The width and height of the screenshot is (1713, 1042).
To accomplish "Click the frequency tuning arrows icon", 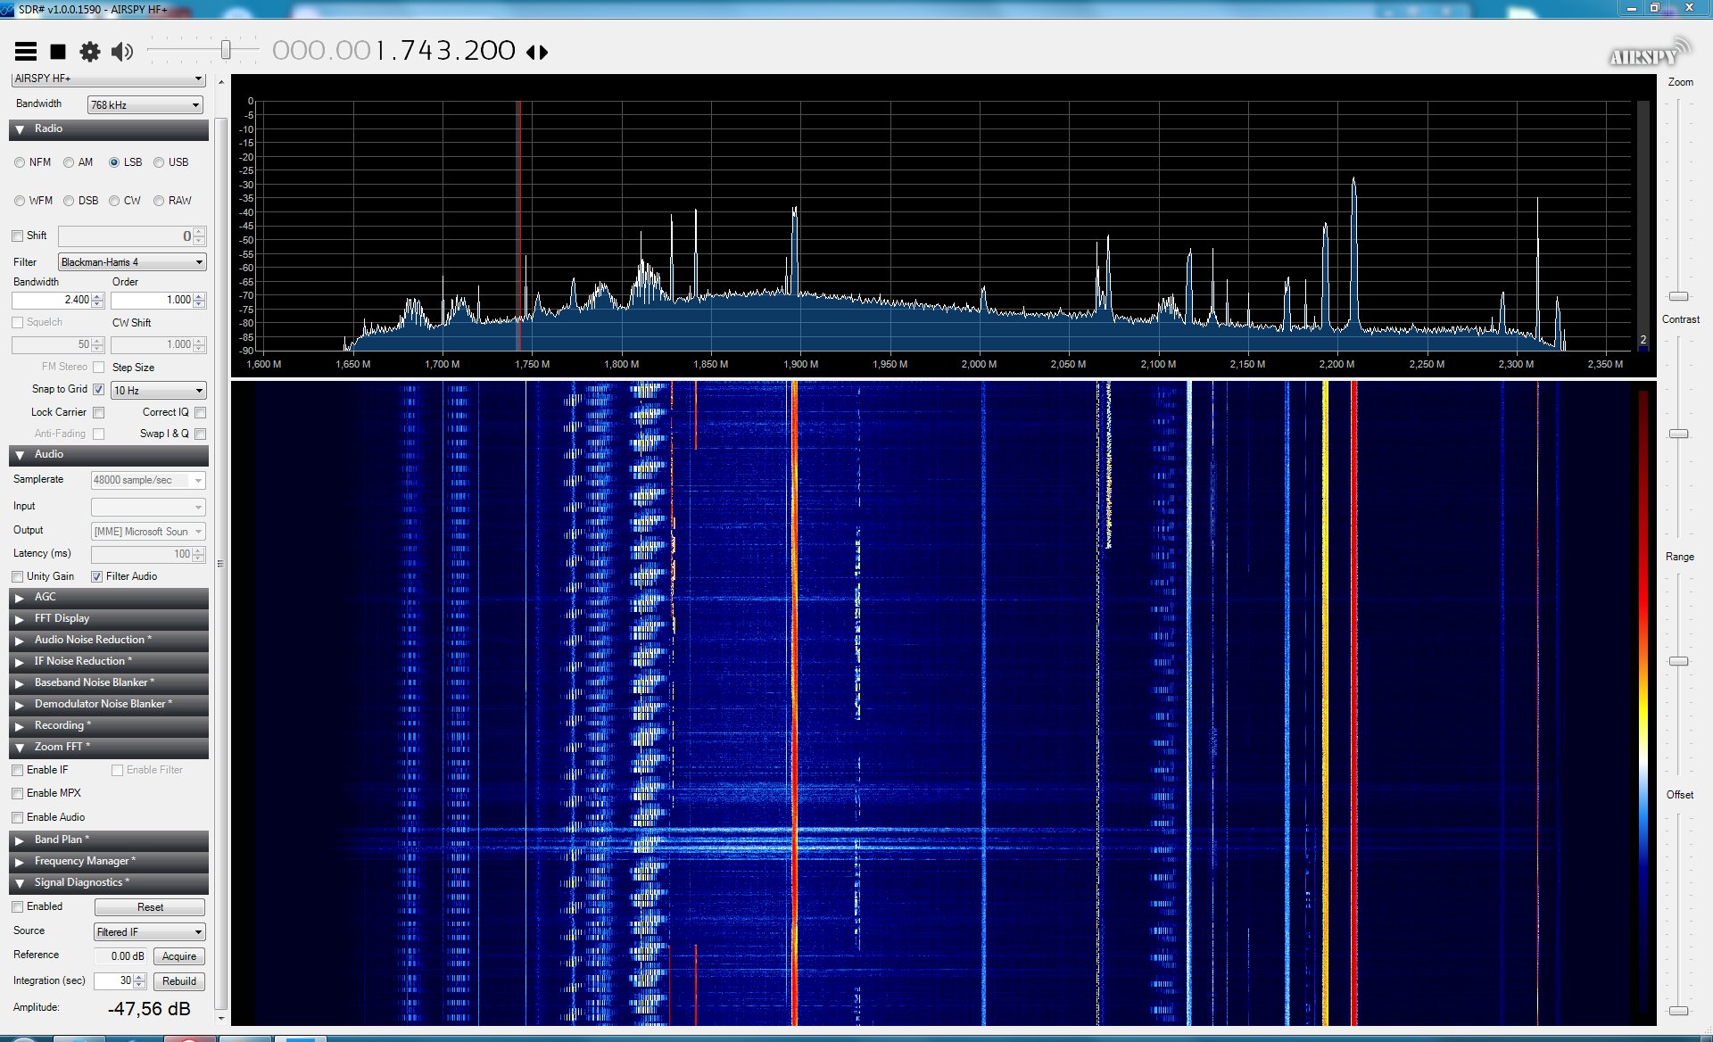I will (537, 52).
